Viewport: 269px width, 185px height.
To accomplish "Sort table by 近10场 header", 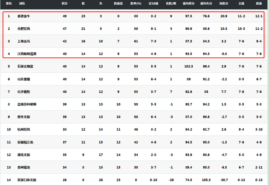I will 153,3.
